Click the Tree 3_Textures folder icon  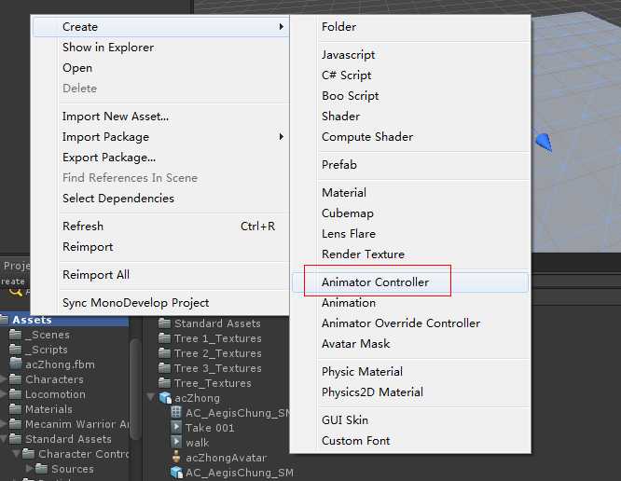[x=164, y=368]
